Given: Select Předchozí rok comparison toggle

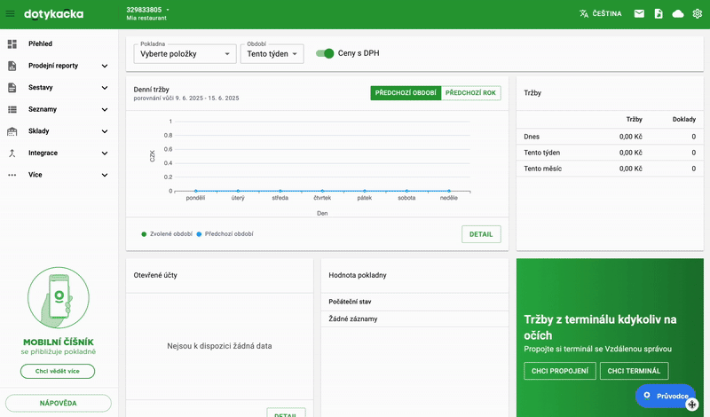Looking at the screenshot, I should tap(471, 92).
